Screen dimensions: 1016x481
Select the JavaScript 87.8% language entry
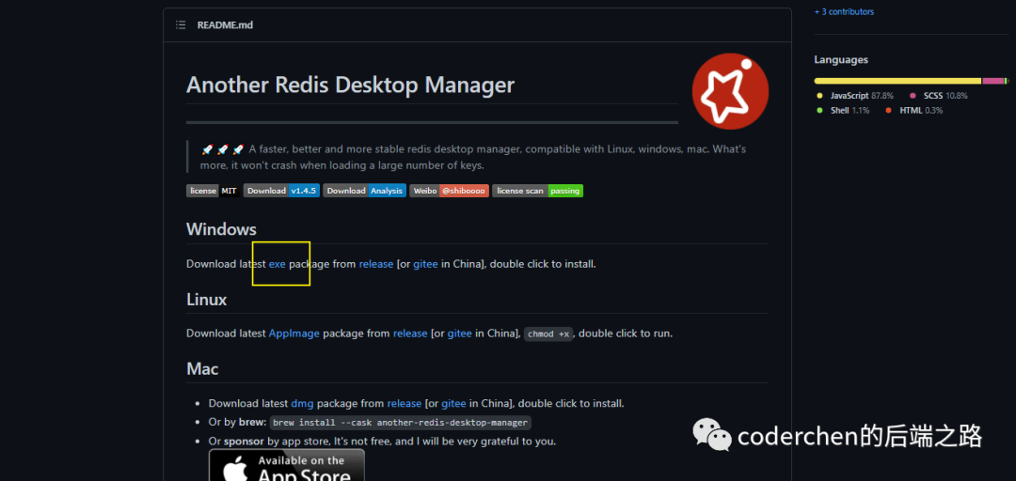[855, 96]
